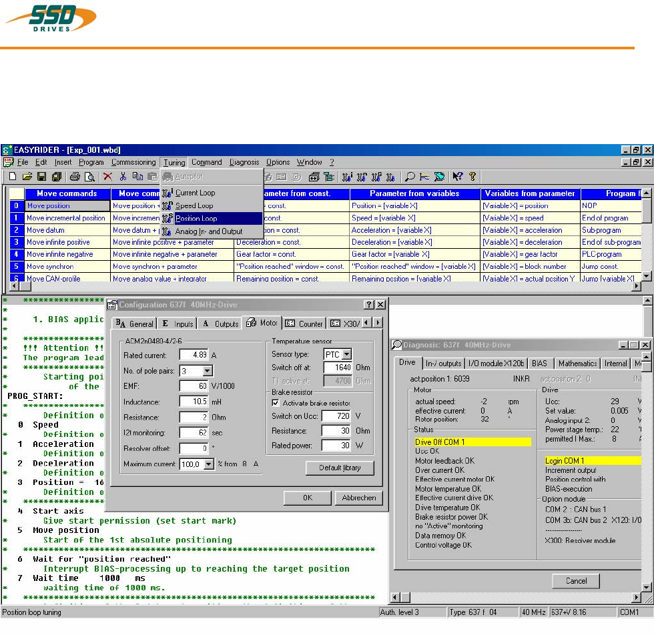Click Diagnosis window horizontal scrollbar right arrow
This screenshot has width=654, height=635.
click(636, 598)
